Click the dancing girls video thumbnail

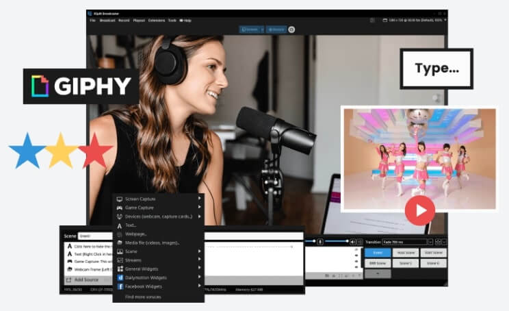pyautogui.click(x=420, y=159)
